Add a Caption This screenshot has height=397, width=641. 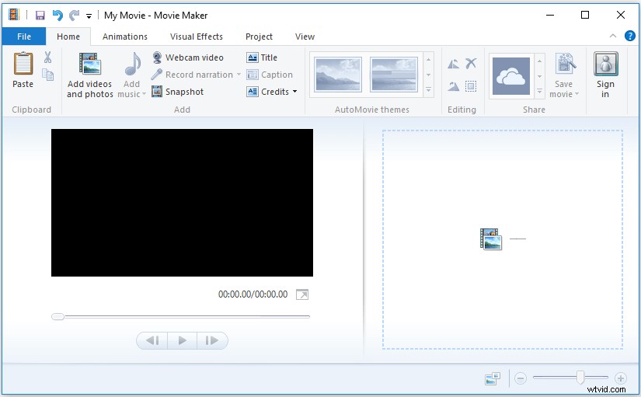click(270, 75)
